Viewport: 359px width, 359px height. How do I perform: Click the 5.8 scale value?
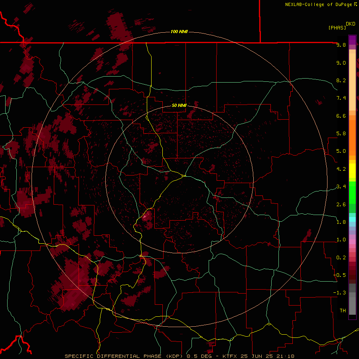click(341, 134)
